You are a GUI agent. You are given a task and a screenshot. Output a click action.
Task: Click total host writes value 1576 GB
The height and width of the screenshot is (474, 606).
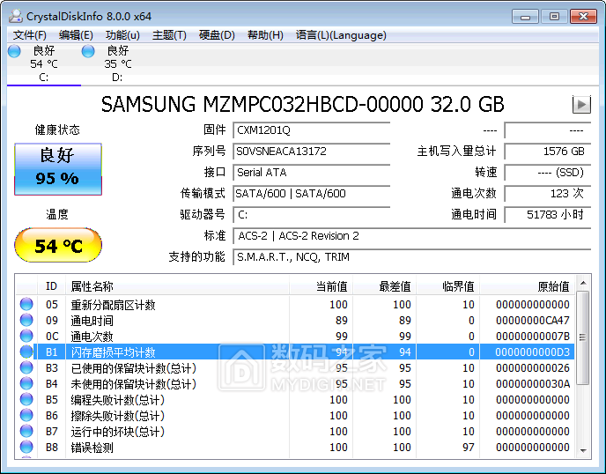coord(547,152)
